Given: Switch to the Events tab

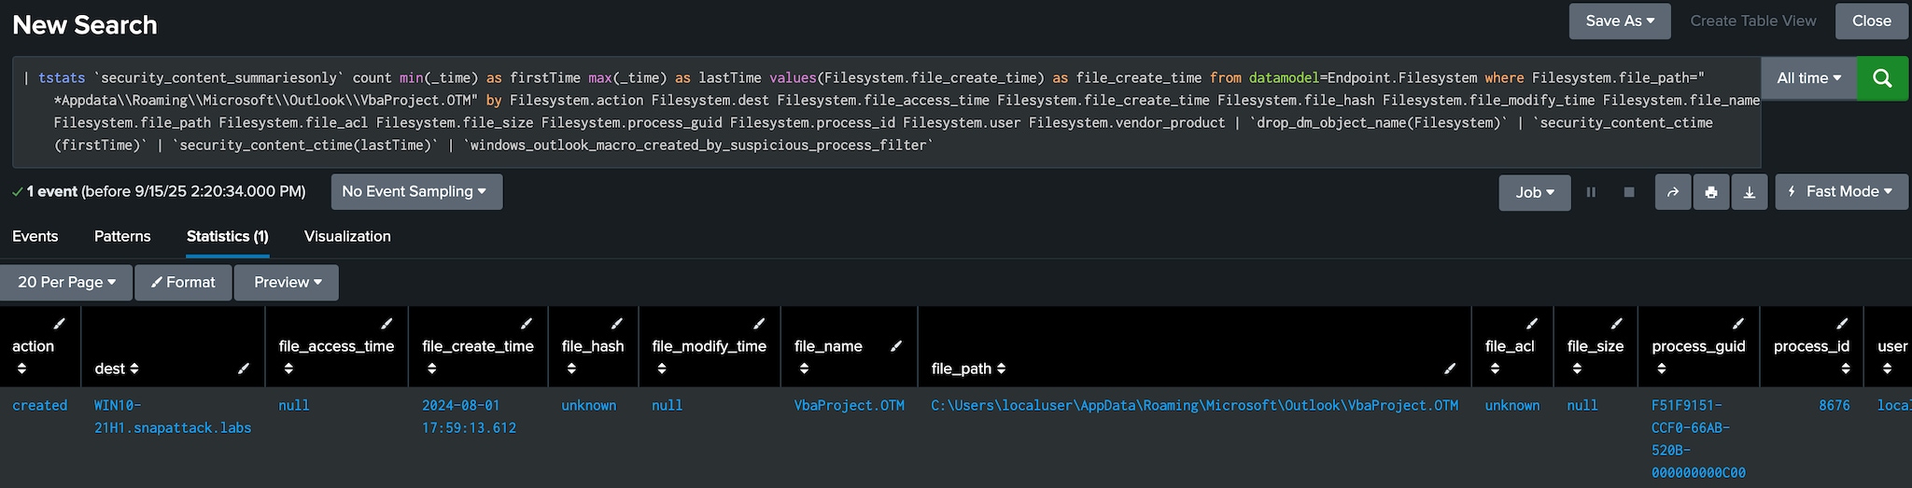Looking at the screenshot, I should point(35,237).
